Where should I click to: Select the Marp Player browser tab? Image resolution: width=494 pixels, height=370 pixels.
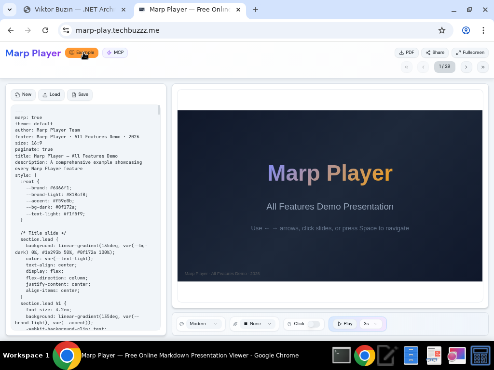point(189,10)
